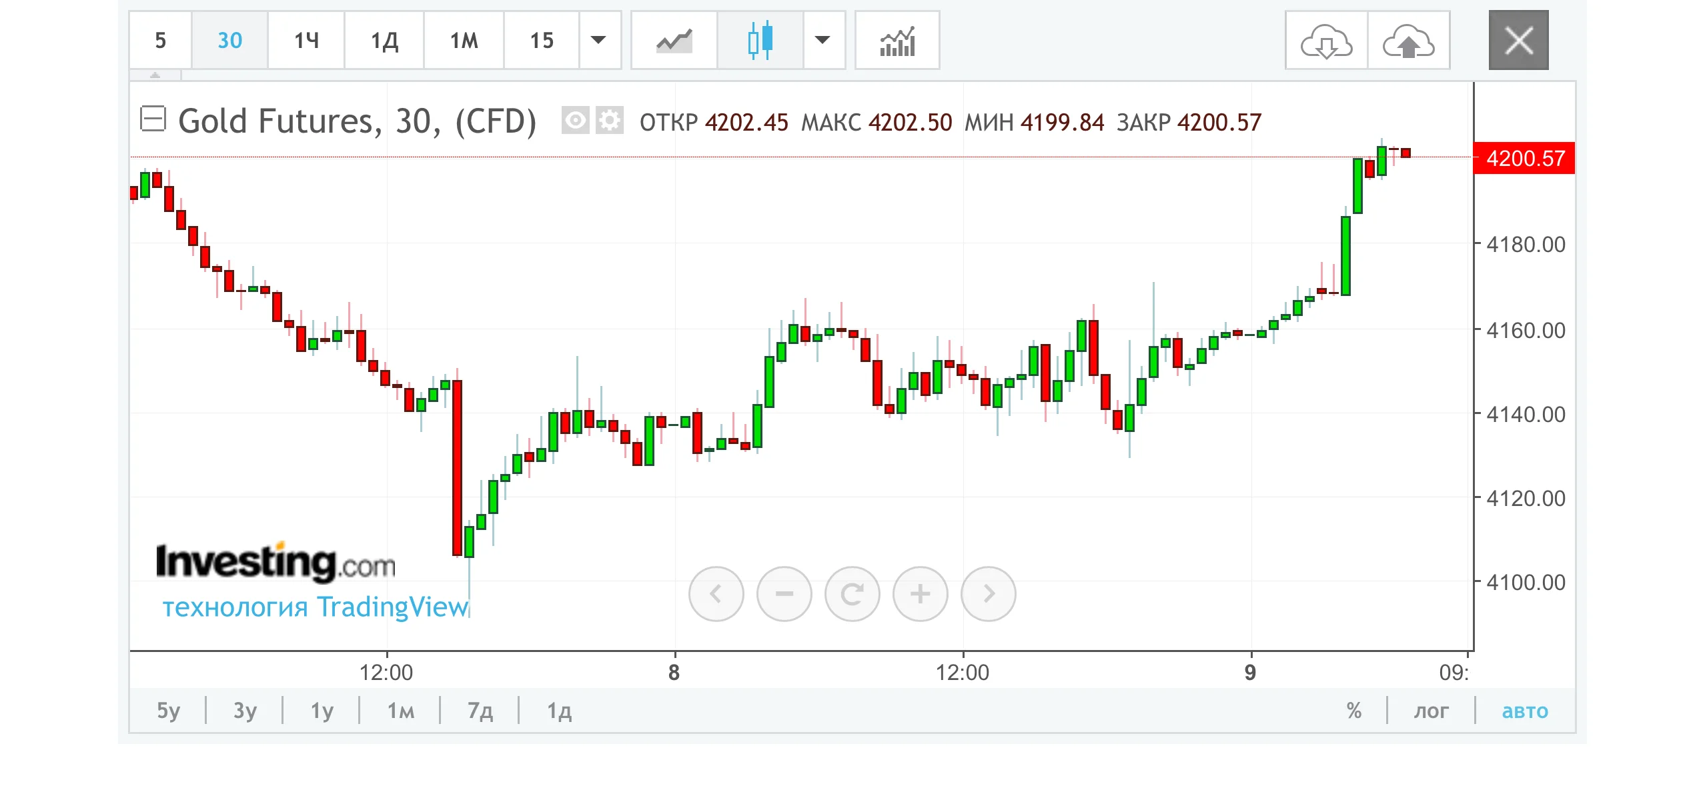1705x786 pixels.
Task: Open the технология TradingView link
Action: [x=316, y=607]
